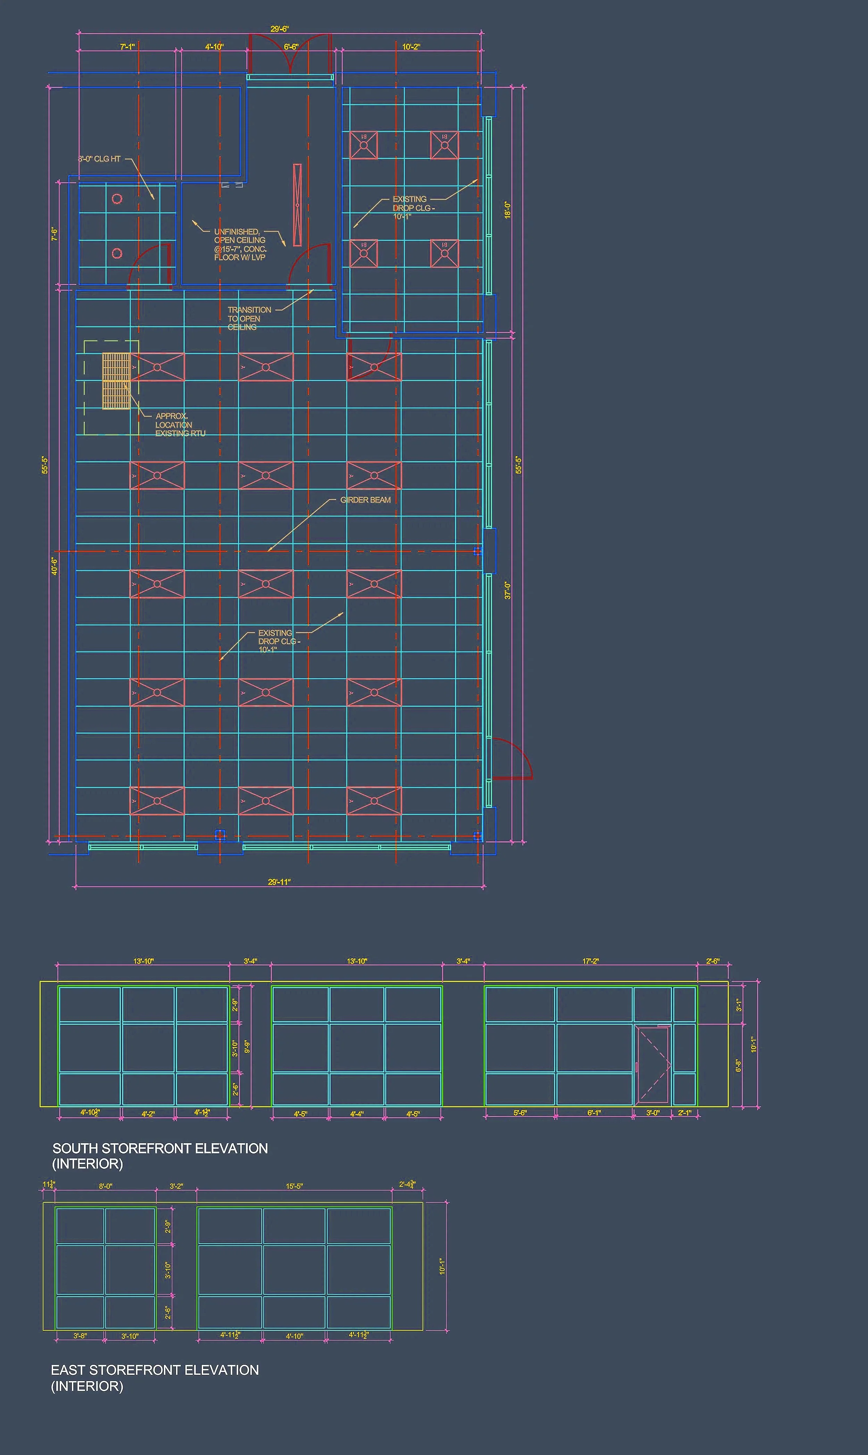Click the UNFINISHED, OPEN CEILING note text

[x=240, y=244]
